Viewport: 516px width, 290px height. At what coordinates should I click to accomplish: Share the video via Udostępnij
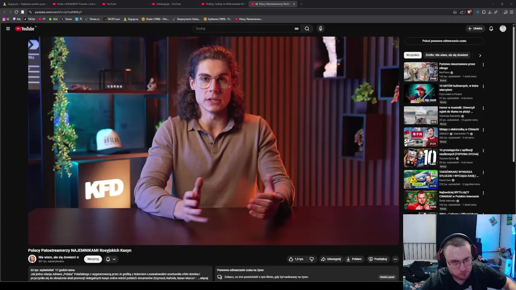coord(331,259)
